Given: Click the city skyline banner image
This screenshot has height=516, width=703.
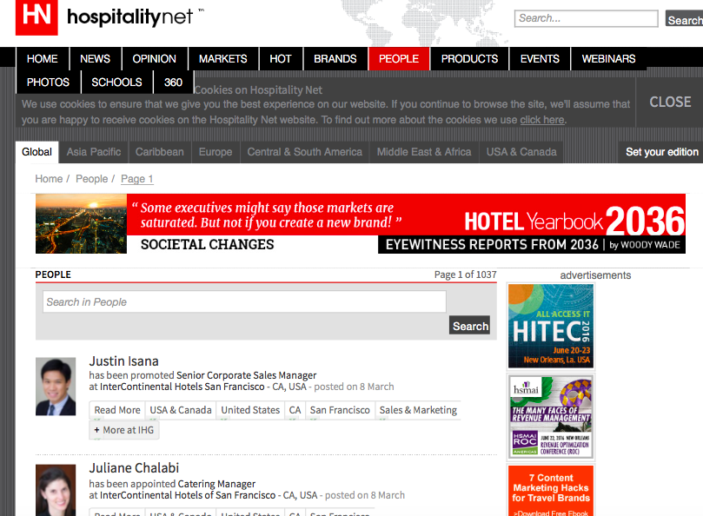Looking at the screenshot, I should pyautogui.click(x=81, y=224).
